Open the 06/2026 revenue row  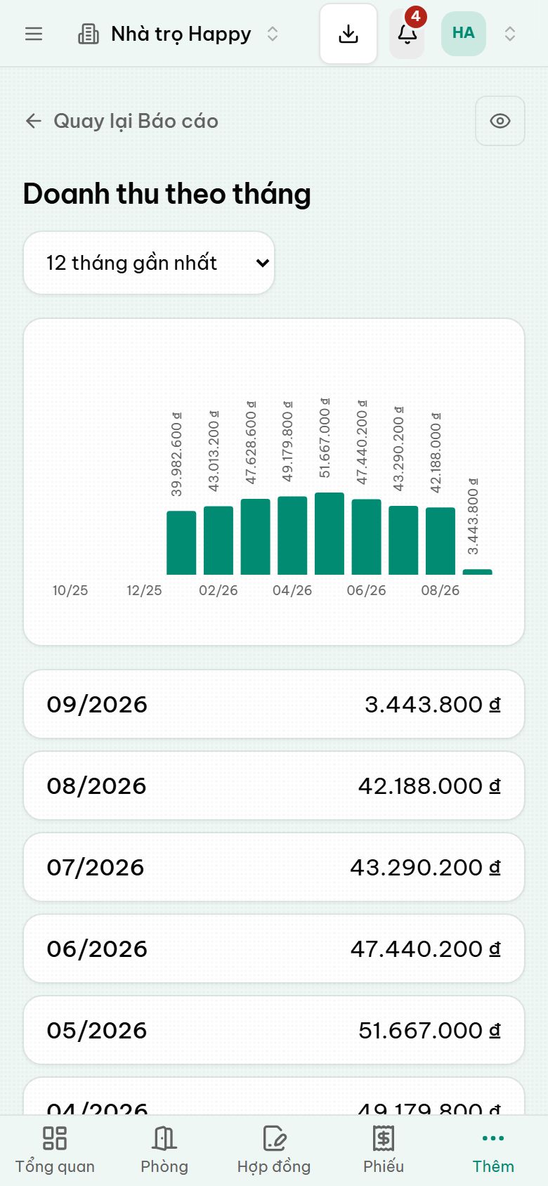pos(274,949)
